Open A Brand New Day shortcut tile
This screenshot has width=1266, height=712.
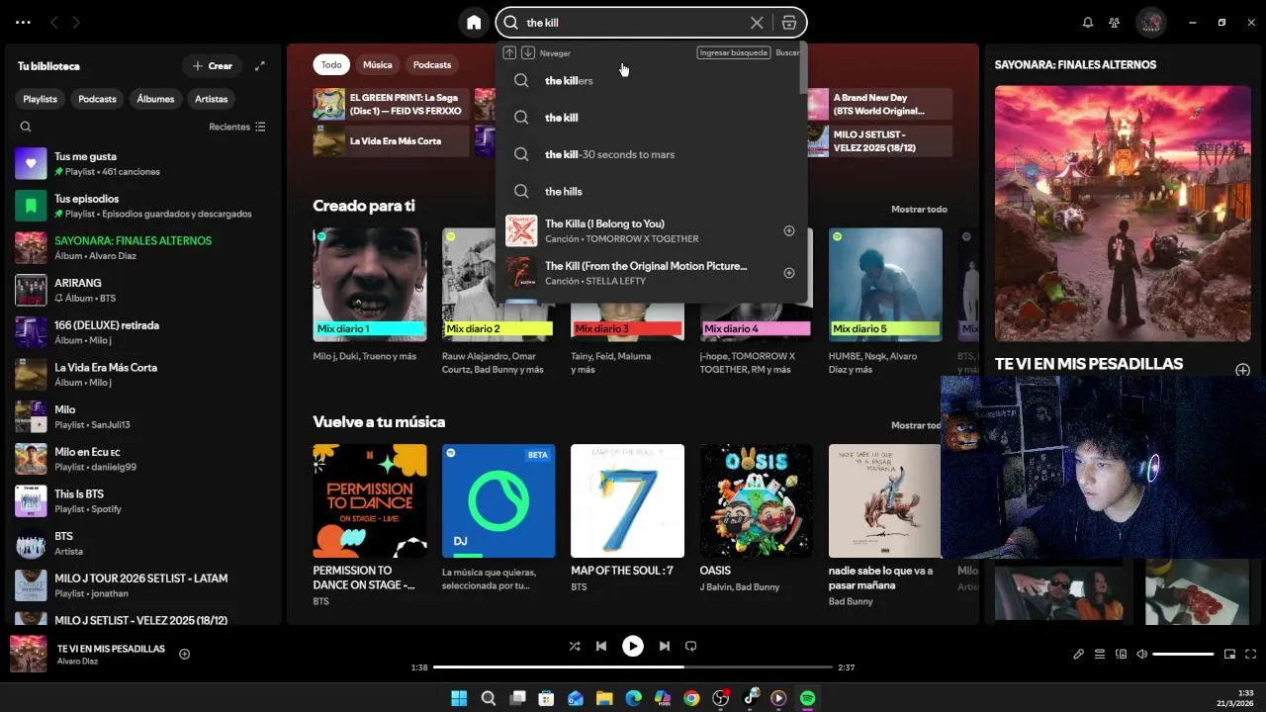tap(880, 104)
